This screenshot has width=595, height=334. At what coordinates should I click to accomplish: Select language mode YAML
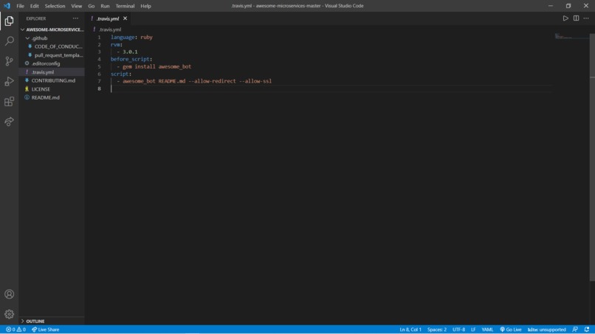tap(487, 330)
